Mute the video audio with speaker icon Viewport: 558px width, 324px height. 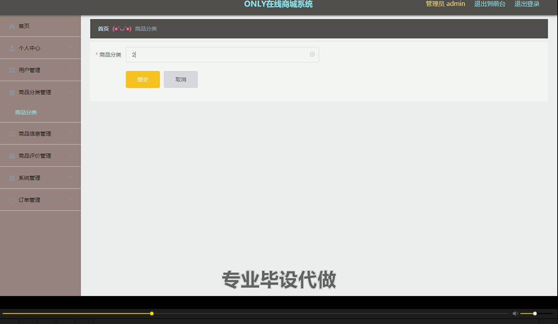click(x=515, y=313)
